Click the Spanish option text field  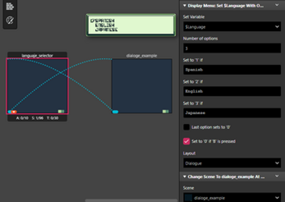click(x=232, y=70)
